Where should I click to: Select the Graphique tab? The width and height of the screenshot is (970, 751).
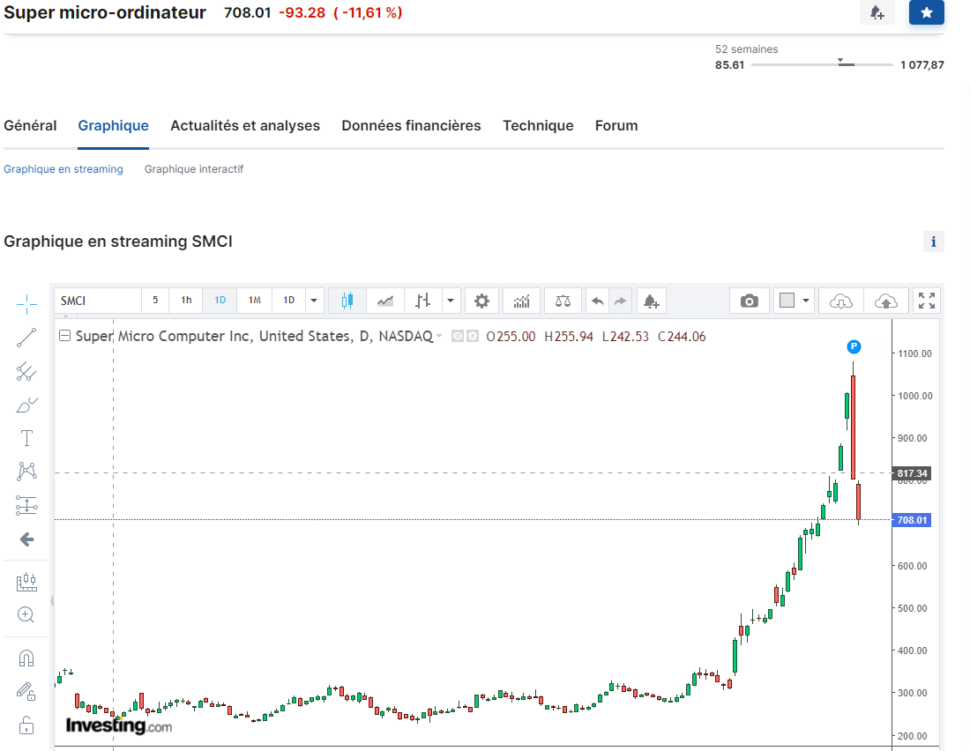pos(113,125)
